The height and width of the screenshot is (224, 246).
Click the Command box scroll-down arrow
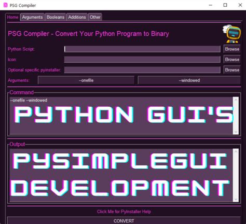point(236,132)
